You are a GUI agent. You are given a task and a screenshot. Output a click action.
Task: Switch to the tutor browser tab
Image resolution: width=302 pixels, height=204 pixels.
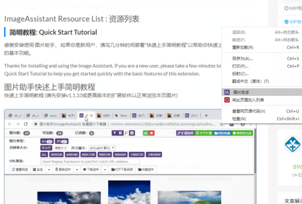point(51,116)
